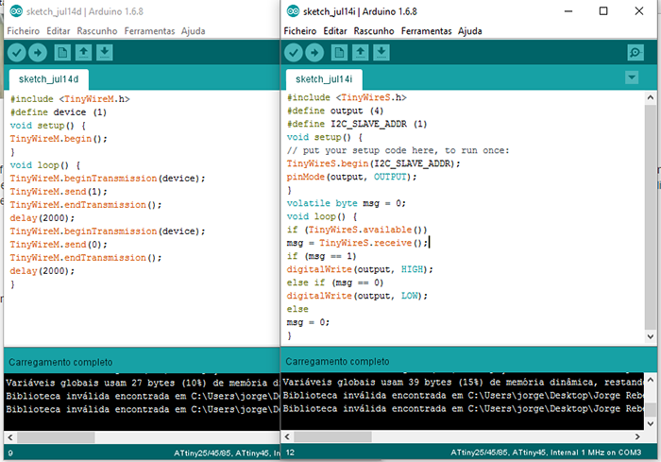Viewport: 661px width, 462px height.
Task: Click New sketch icon in sketch_jul14d window
Action: [62, 53]
